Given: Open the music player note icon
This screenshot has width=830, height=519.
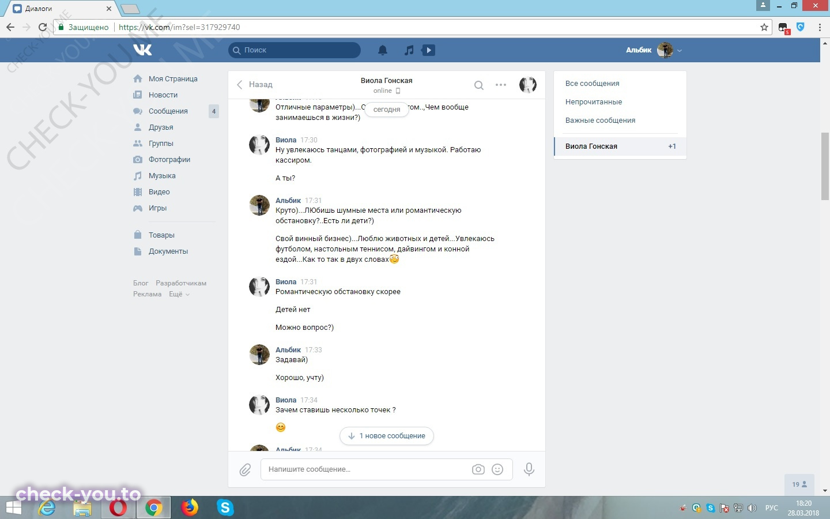Looking at the screenshot, I should (x=409, y=50).
